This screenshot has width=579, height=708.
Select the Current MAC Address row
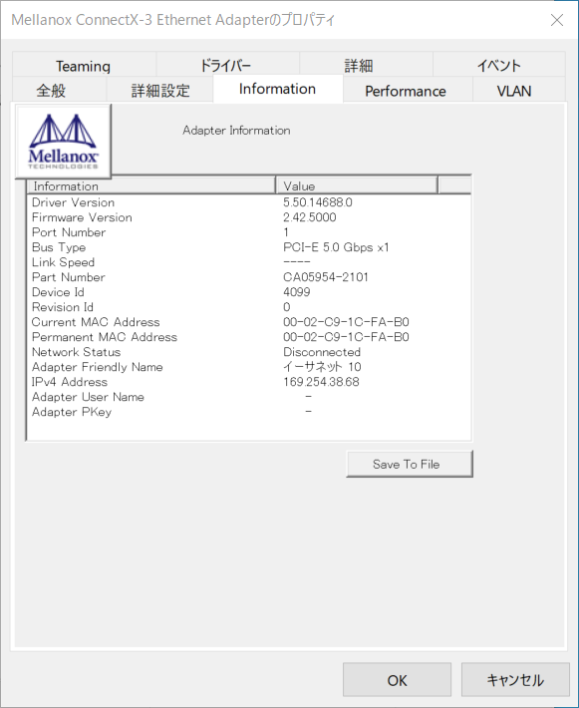(249, 322)
